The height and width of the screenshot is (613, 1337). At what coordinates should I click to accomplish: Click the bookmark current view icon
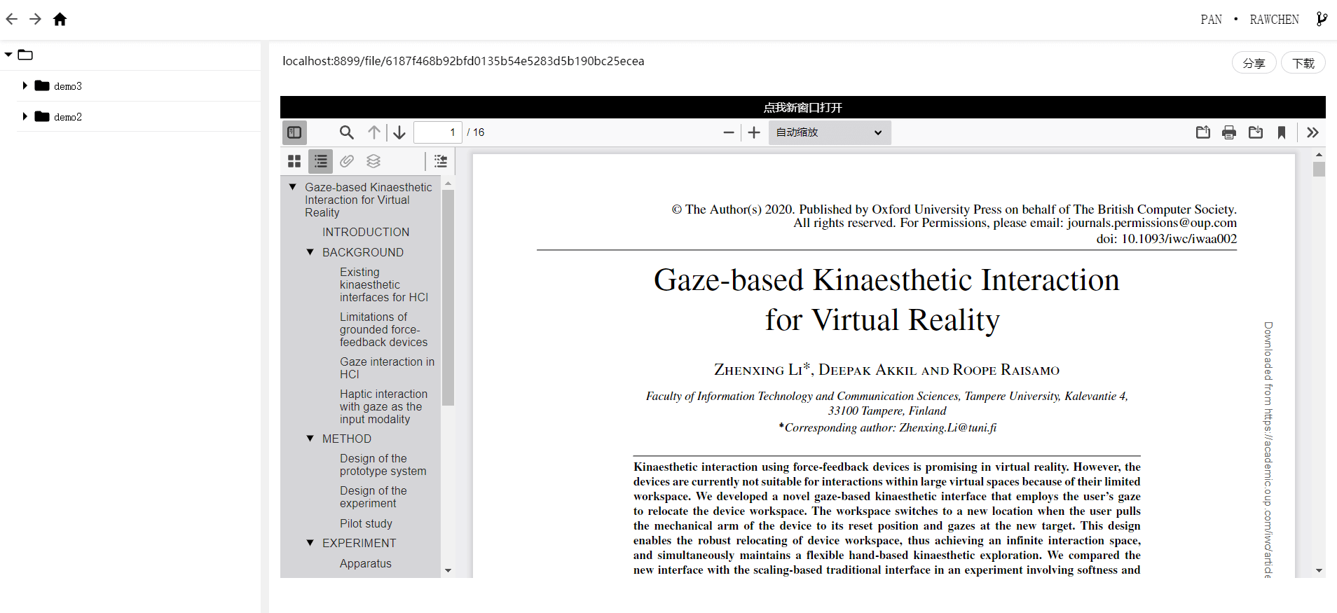(1282, 132)
